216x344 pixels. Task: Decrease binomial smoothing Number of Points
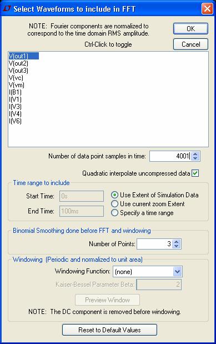177,246
